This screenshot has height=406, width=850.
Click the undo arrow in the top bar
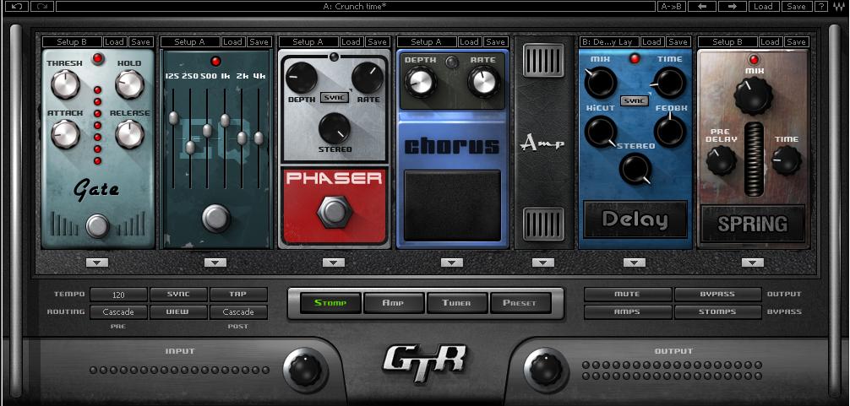click(18, 7)
